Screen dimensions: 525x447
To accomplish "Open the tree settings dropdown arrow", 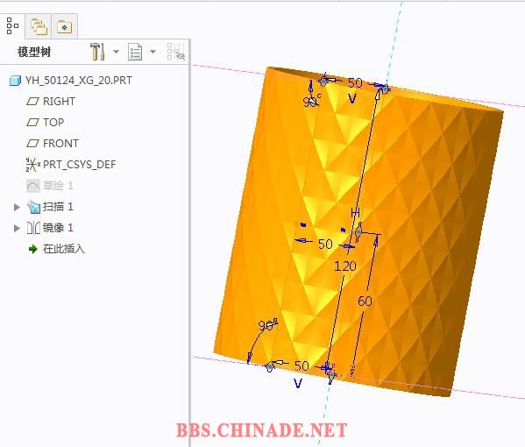I will click(x=117, y=52).
